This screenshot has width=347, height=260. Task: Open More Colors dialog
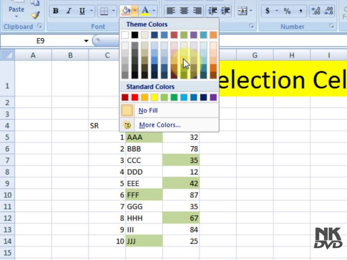[x=169, y=125]
